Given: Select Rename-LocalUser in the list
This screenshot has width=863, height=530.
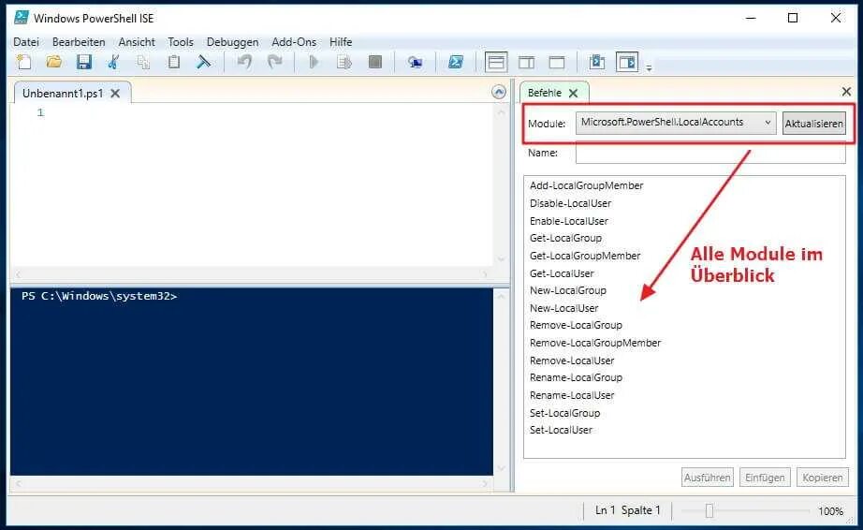Looking at the screenshot, I should coord(571,395).
